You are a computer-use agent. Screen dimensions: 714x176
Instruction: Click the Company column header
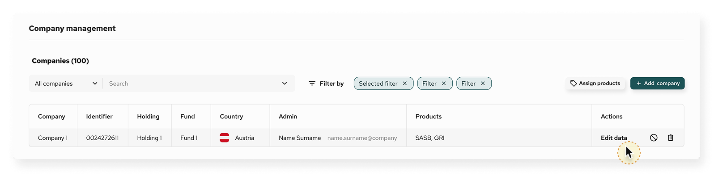click(51, 116)
